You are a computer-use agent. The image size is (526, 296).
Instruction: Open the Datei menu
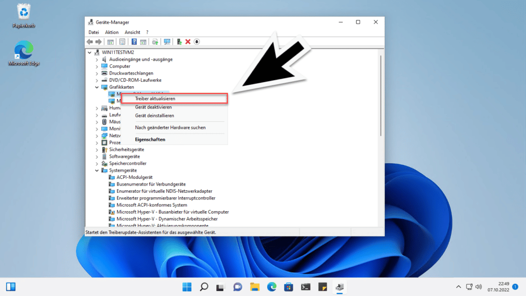(x=93, y=32)
